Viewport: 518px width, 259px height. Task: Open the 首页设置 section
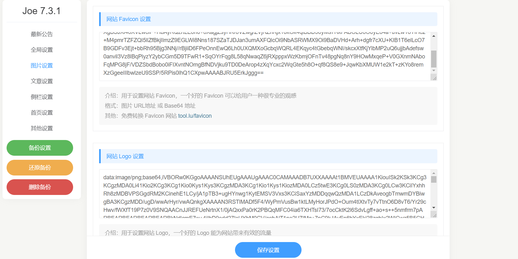(x=42, y=113)
